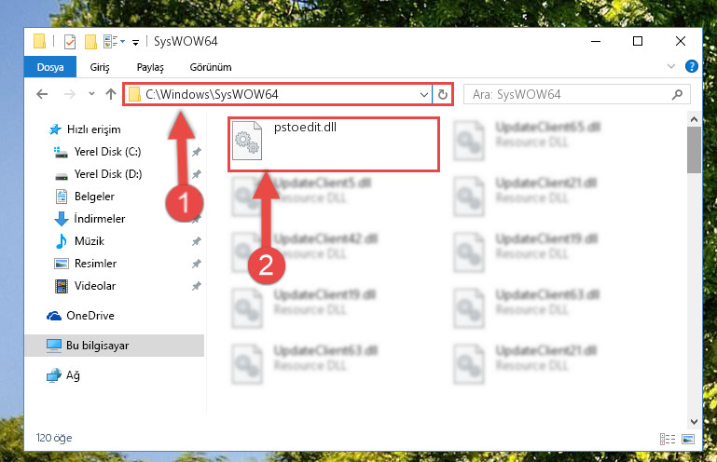
Task: Expand the ribbon with the chevron
Action: click(670, 66)
